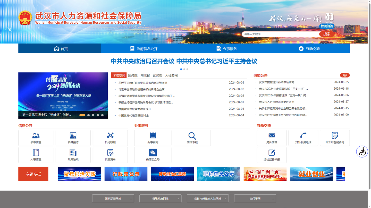Open 就业创业 banner
Screen dimensions: 371x208
311,174
